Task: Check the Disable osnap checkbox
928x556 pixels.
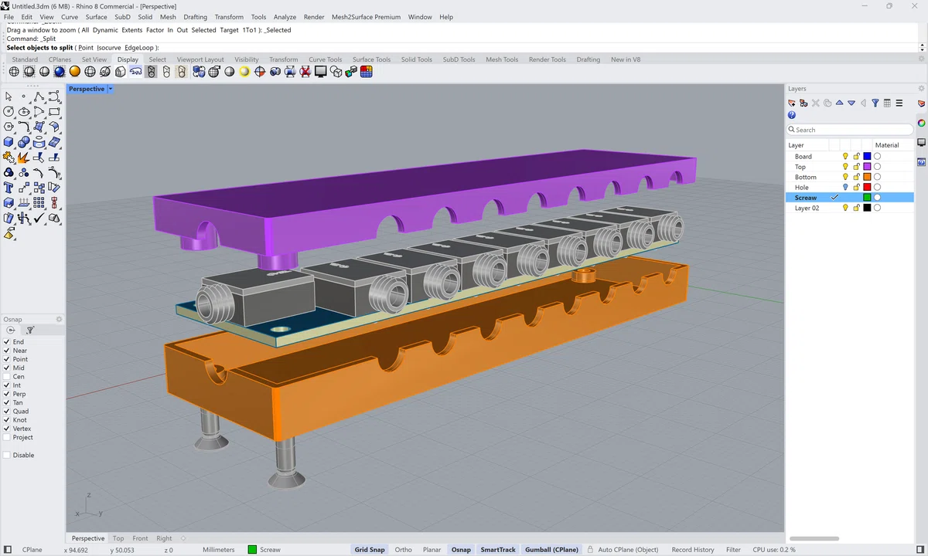Action: [x=7, y=455]
